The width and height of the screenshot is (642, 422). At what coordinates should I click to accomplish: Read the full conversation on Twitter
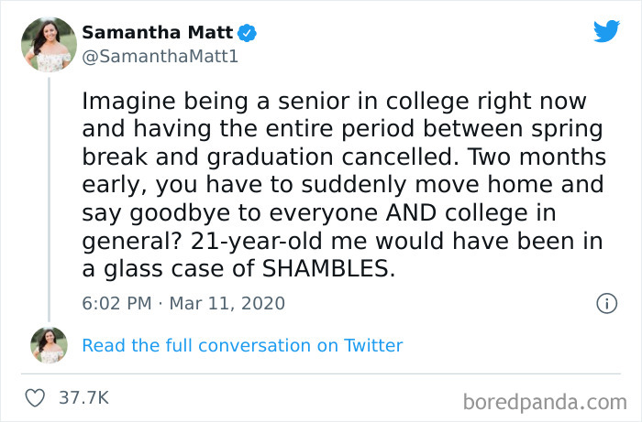242,345
